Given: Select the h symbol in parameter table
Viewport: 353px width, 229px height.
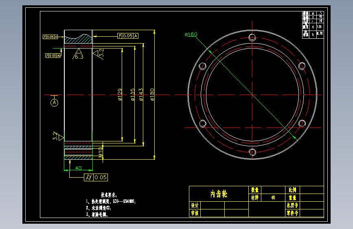Looking at the screenshot, I should click(x=313, y=35).
